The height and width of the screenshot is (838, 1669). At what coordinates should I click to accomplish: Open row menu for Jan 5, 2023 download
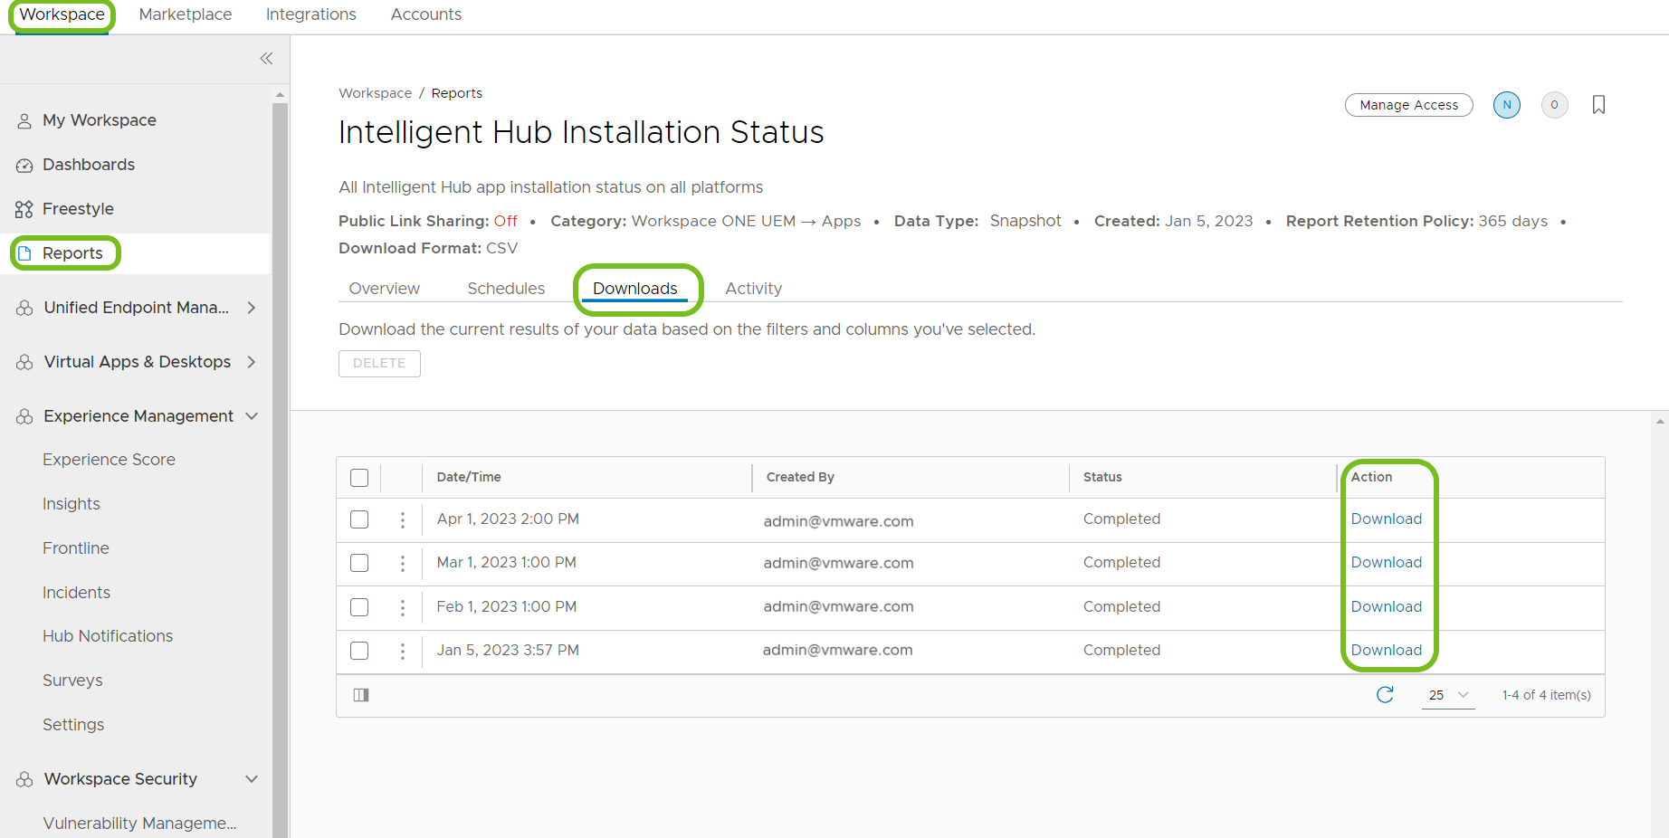(x=403, y=652)
